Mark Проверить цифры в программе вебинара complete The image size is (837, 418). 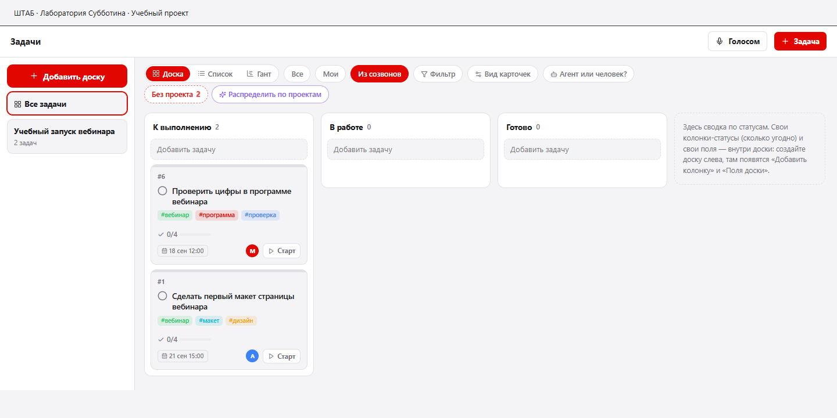[163, 191]
